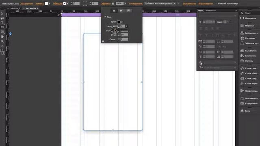This screenshot has width=260, height=146.
Task: Open shadow opacity slider arrow
Action: point(127,26)
